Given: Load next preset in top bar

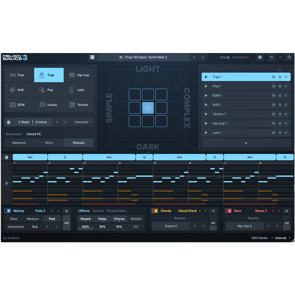Looking at the screenshot, I should point(203,57).
